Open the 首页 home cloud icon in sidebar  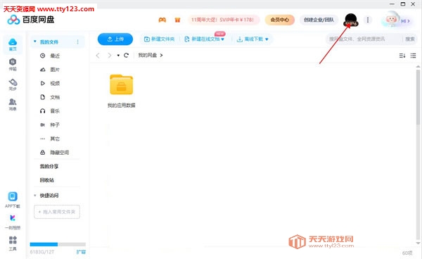[13, 44]
